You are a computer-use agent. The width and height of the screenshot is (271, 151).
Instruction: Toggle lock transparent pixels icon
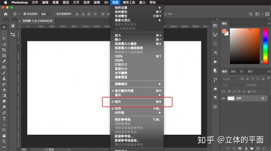click(x=229, y=92)
